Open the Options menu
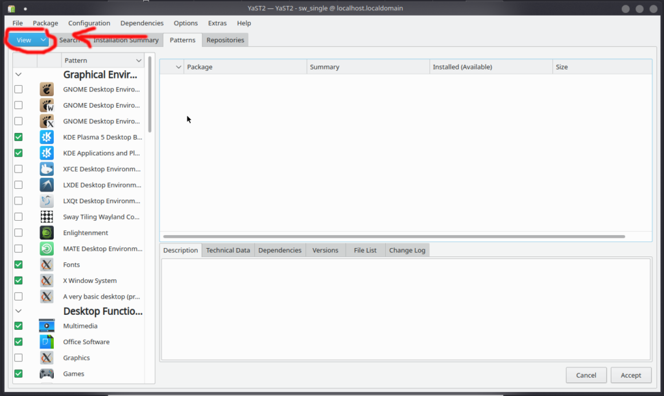Screen dimensions: 664x396 185,23
